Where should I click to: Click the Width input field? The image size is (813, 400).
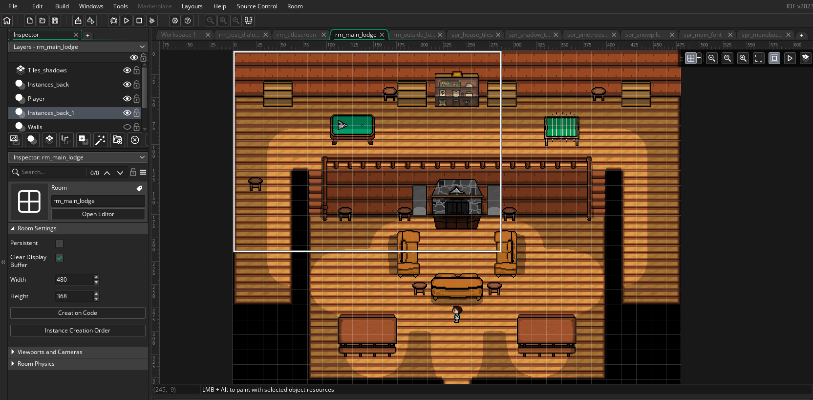[x=73, y=280]
